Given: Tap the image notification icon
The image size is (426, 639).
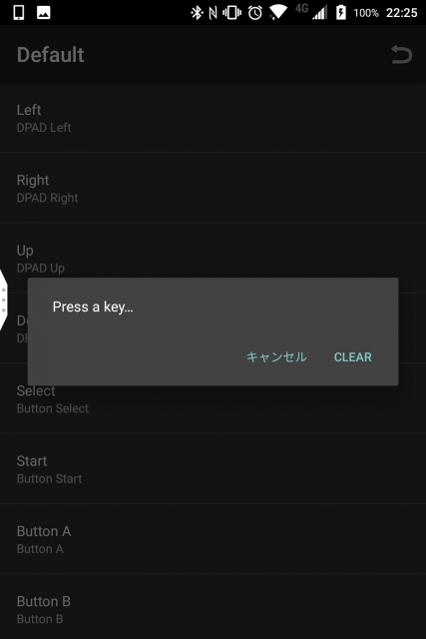Looking at the screenshot, I should tap(44, 13).
